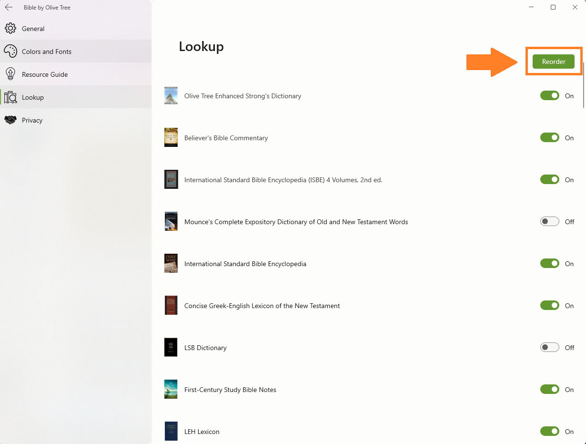Click the green Reorder button
This screenshot has width=586, height=444.
(554, 62)
